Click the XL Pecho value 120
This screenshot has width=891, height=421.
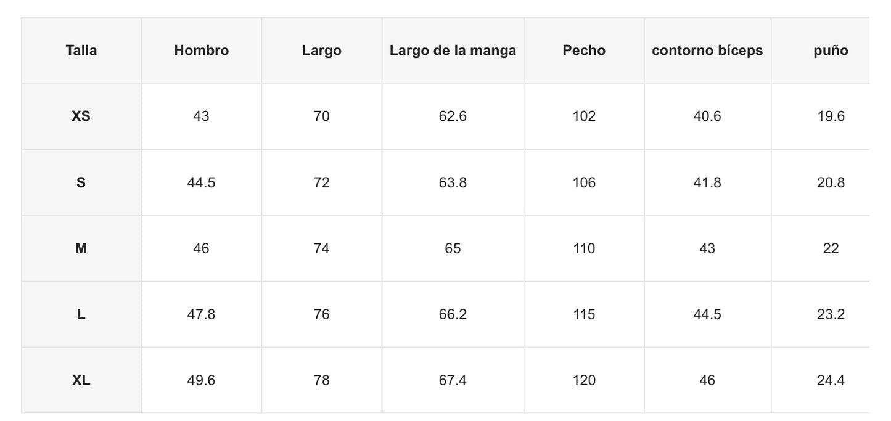click(584, 380)
